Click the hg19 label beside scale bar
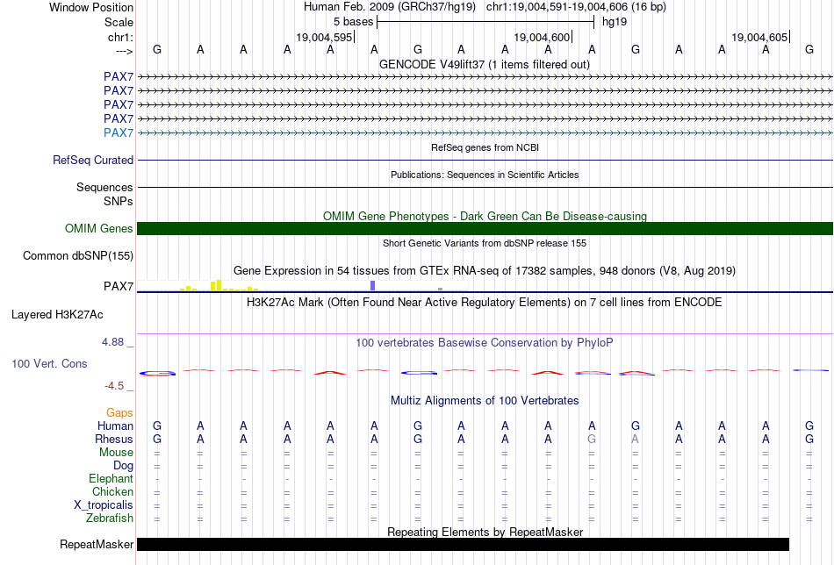Viewport: 834px width, 565px height. tap(615, 22)
